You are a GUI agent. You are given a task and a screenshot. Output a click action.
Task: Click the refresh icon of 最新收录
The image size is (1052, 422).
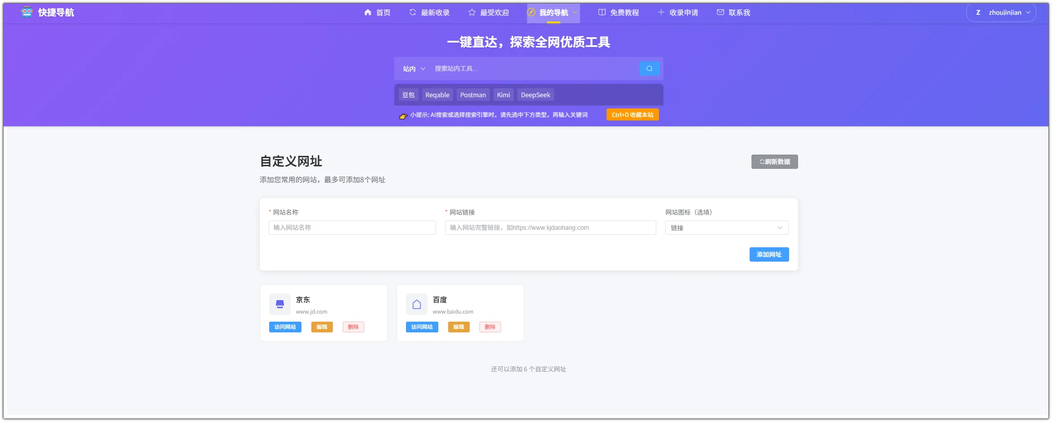coord(412,12)
